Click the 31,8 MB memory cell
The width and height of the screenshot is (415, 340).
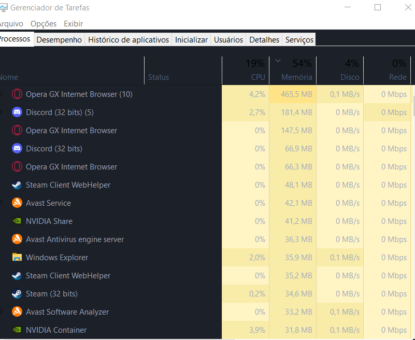pyautogui.click(x=293, y=330)
